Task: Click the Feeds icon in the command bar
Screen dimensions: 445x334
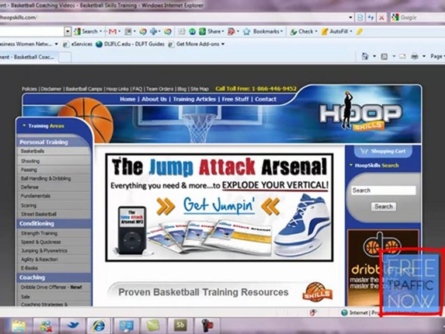Action: pyautogui.click(x=384, y=56)
